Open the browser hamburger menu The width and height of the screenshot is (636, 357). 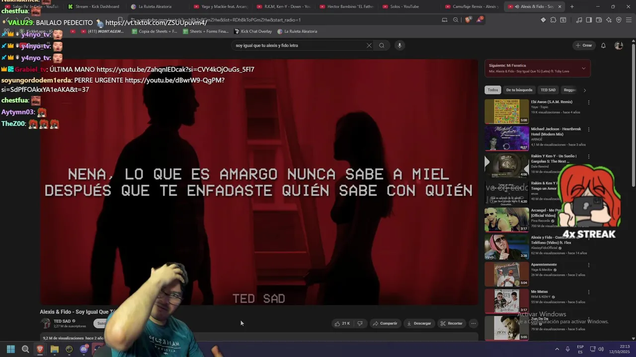coord(629,20)
